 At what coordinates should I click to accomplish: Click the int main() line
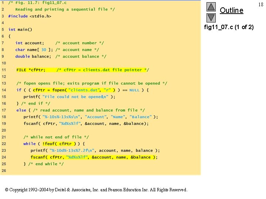point(20,29)
